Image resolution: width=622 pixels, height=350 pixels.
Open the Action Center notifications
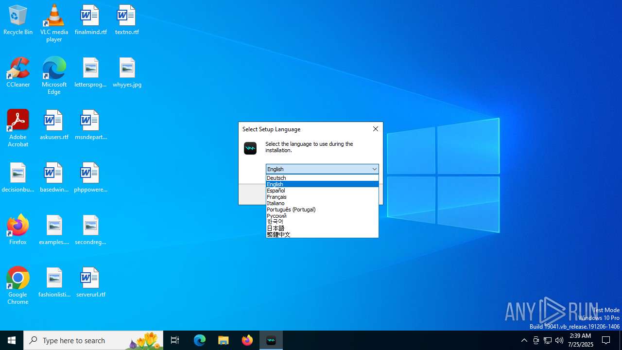point(606,340)
